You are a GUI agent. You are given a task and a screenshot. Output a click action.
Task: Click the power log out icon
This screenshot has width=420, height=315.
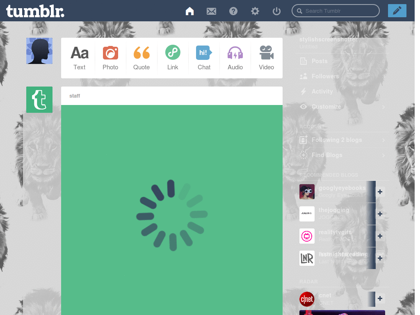tap(276, 11)
